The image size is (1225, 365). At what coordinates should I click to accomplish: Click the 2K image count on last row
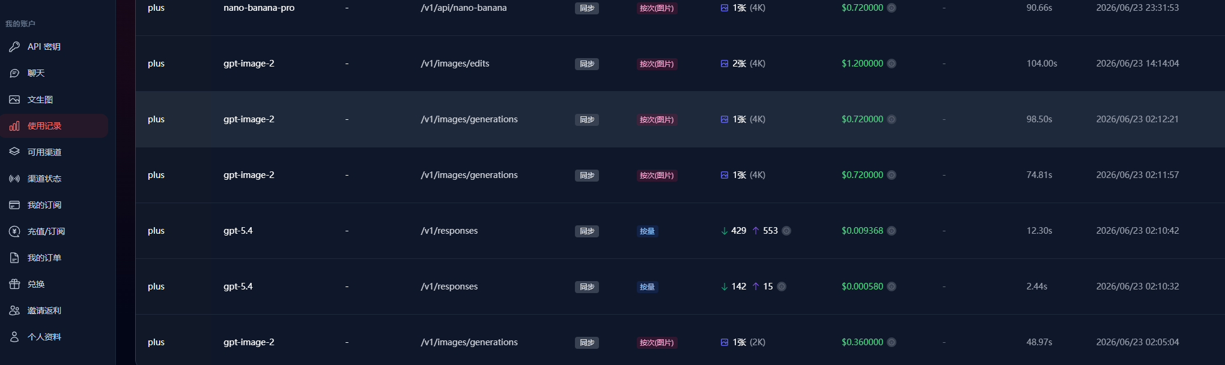point(743,342)
